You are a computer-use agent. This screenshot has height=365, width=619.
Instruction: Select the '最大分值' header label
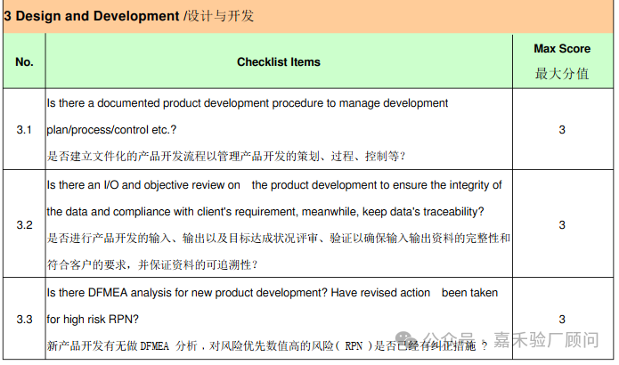[562, 74]
